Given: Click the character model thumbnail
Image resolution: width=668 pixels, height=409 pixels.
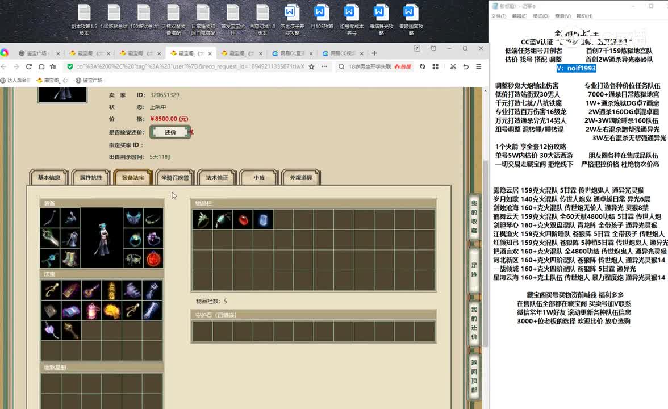Looking at the screenshot, I should click(102, 238).
